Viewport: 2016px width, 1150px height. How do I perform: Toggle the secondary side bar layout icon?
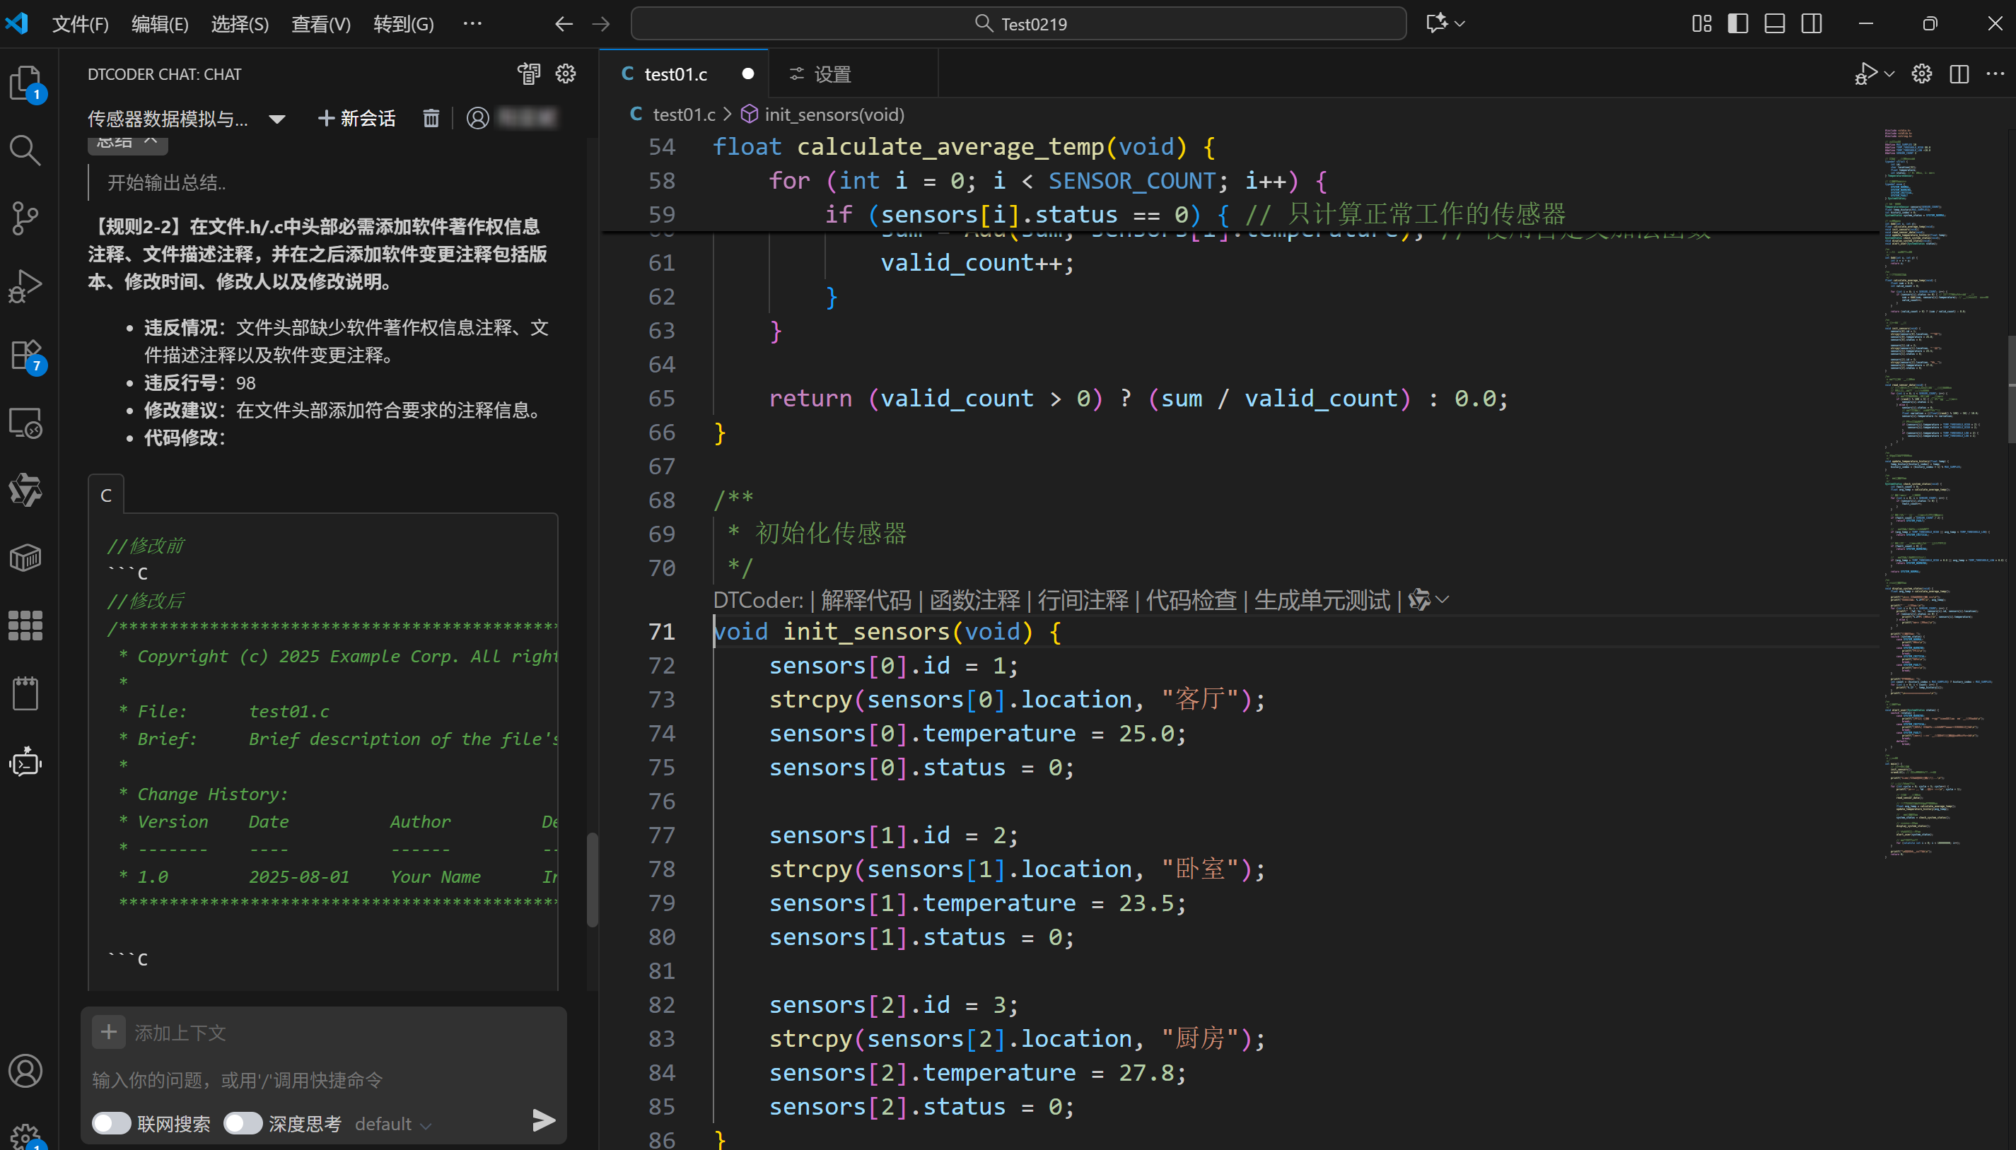(x=1812, y=24)
